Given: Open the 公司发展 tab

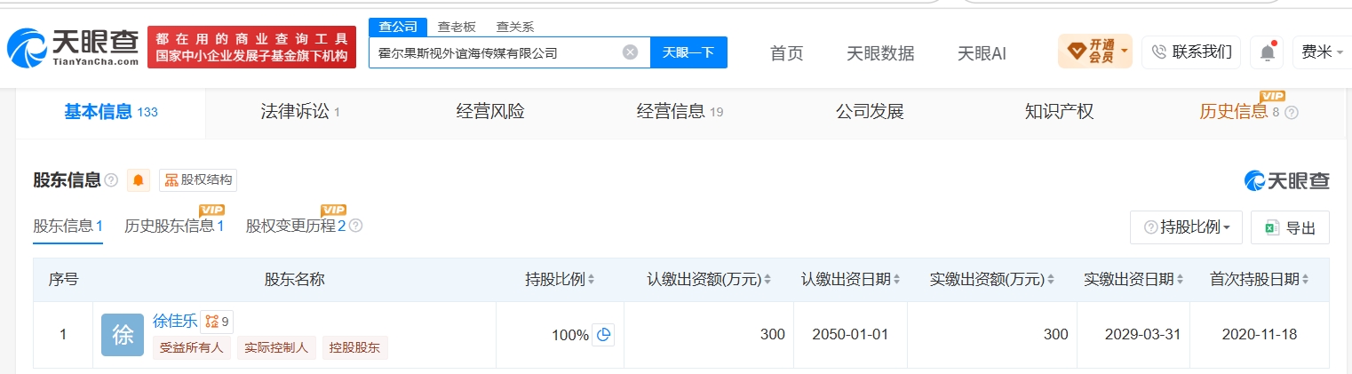Looking at the screenshot, I should coord(869,112).
